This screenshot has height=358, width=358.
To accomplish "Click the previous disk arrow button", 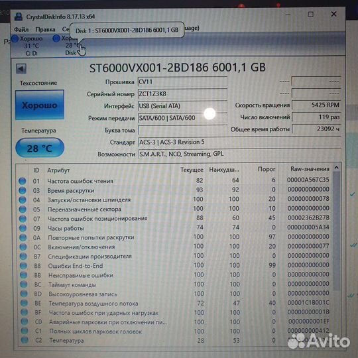I will click(x=21, y=68).
